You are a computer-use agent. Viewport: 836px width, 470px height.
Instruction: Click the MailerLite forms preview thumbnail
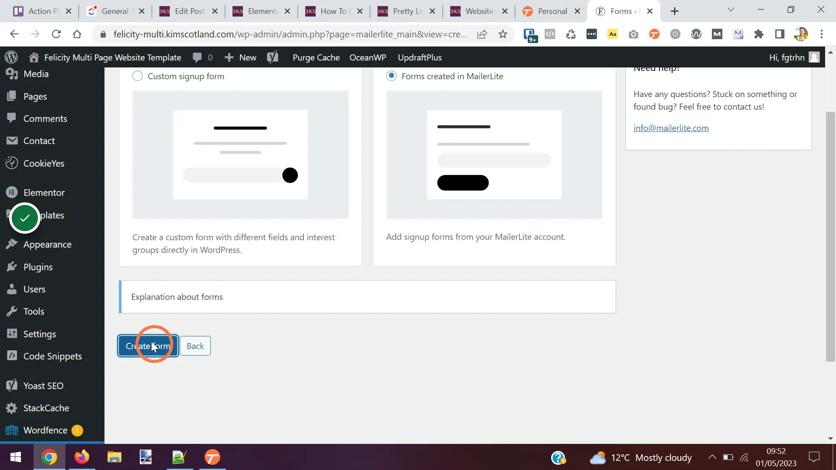(x=494, y=154)
